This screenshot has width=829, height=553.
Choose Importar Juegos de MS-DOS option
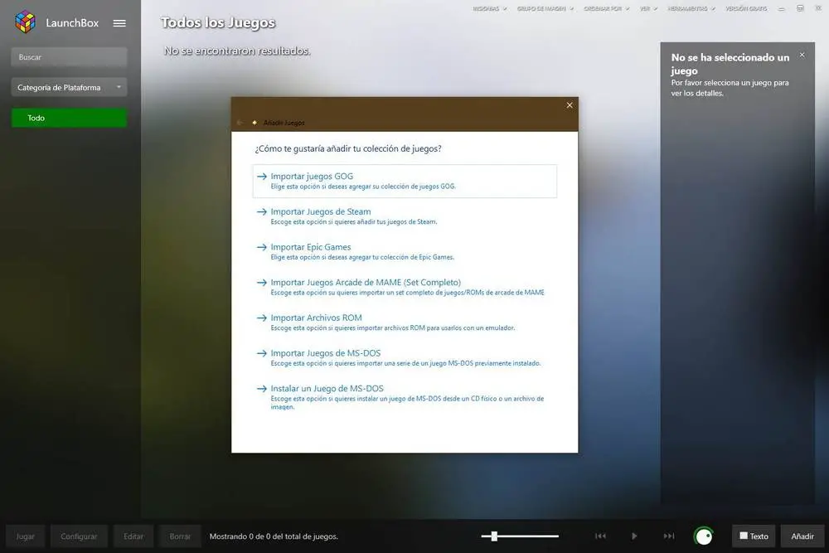pyautogui.click(x=405, y=358)
